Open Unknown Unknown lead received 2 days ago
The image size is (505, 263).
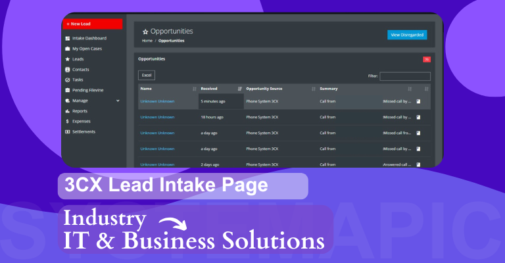[157, 164]
